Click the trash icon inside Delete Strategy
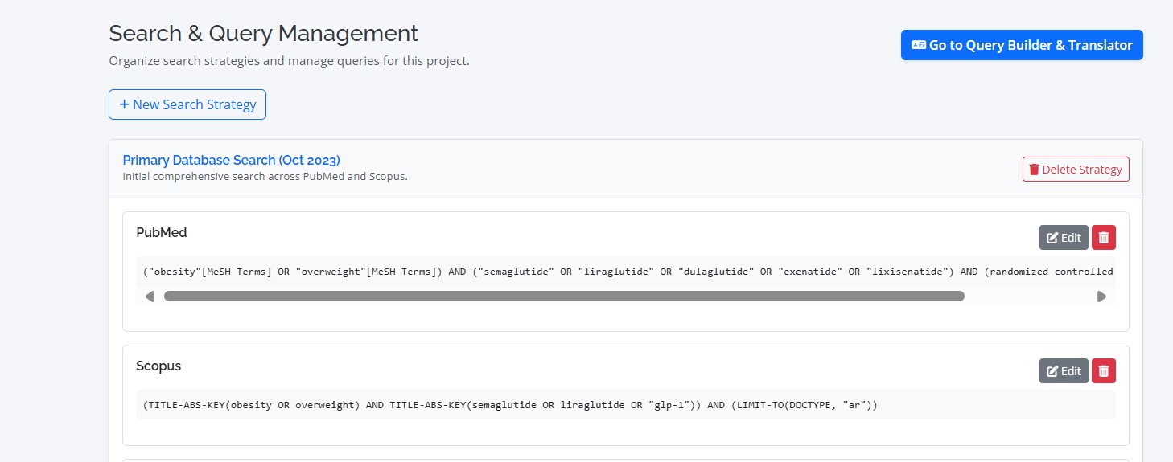 (x=1034, y=170)
